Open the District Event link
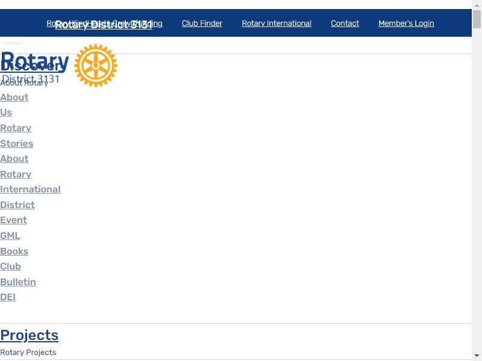Image resolution: width=482 pixels, height=361 pixels. click(x=17, y=212)
